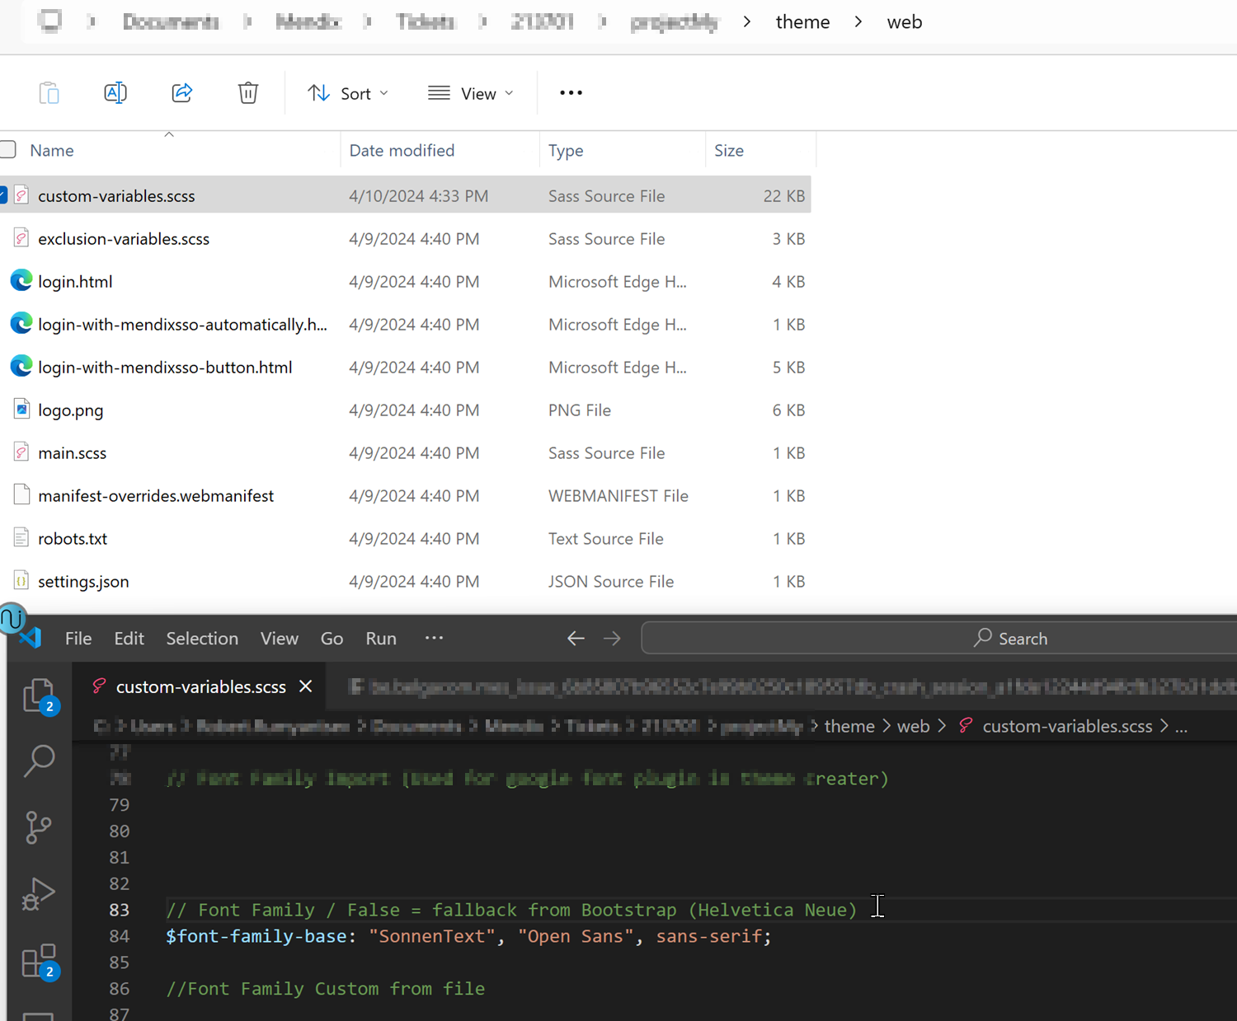Click the Edge icon beside login.html
This screenshot has height=1021, width=1237.
[x=21, y=281]
